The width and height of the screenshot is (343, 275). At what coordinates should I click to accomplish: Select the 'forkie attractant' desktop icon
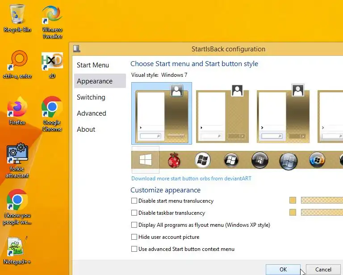click(17, 161)
